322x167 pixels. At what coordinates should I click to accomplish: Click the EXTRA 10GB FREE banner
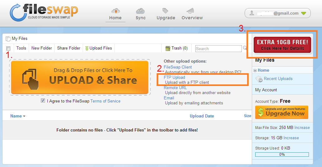coord(282,45)
